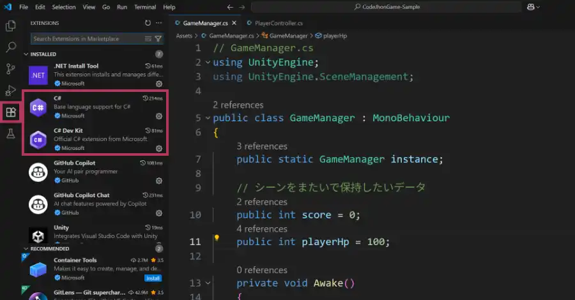Open the Terminal menu
575x300 pixels.
144,7
